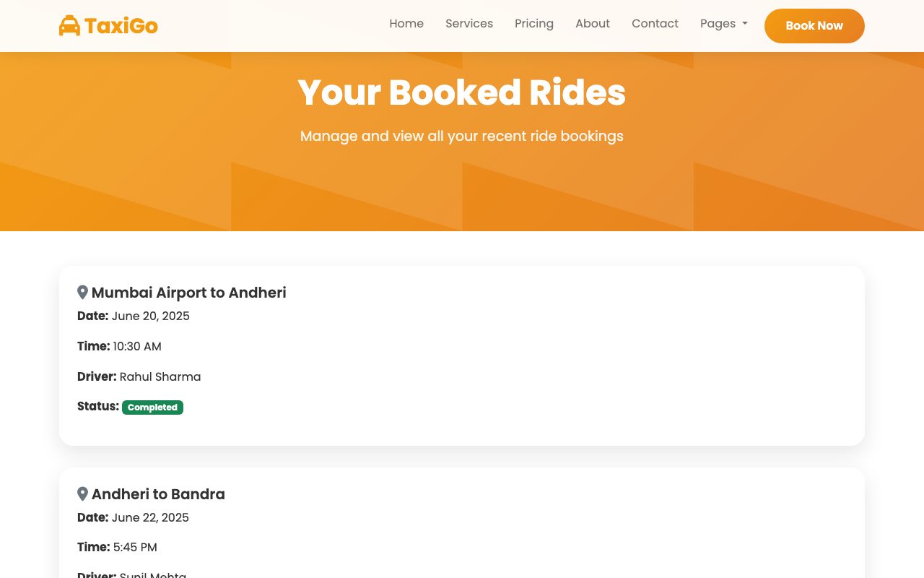Click the green Completed status badge
The width and height of the screenshot is (924, 578).
[152, 407]
